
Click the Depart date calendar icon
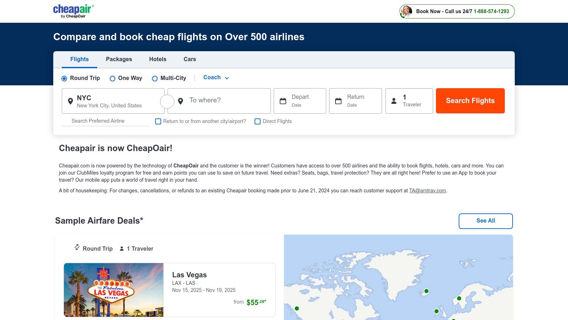283,101
